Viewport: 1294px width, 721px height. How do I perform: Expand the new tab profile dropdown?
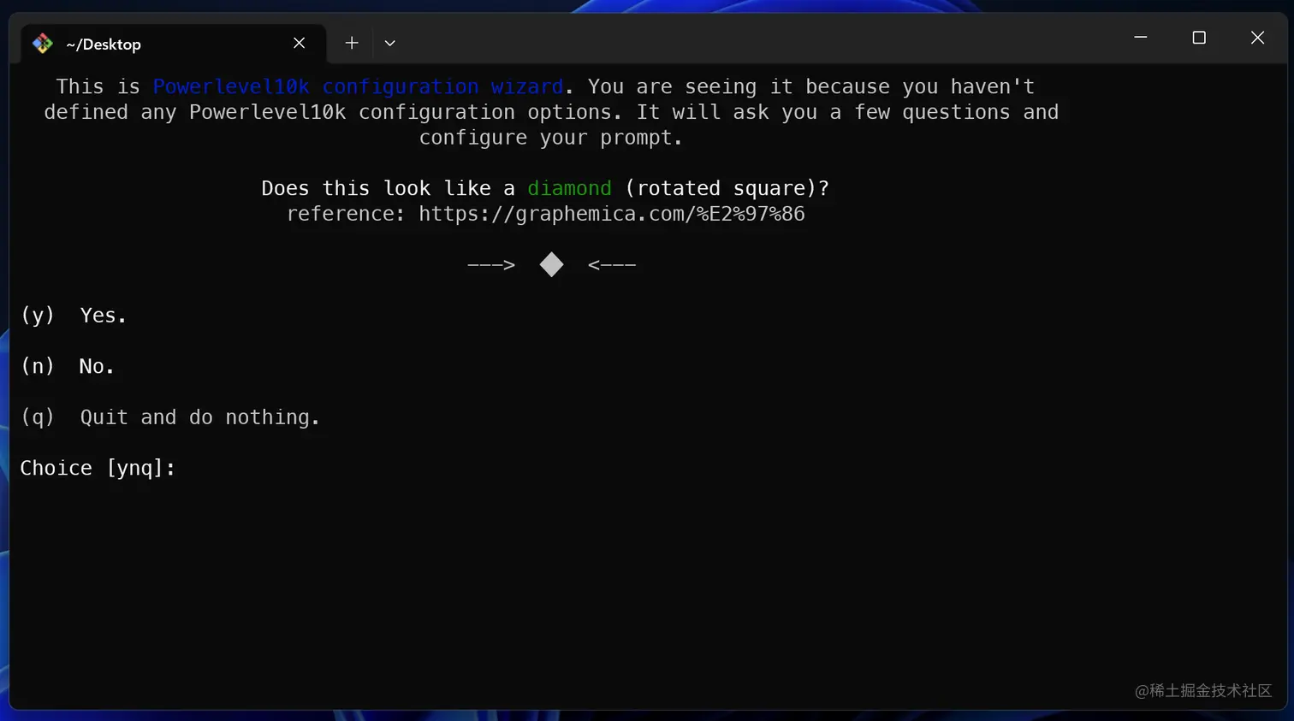coord(390,43)
